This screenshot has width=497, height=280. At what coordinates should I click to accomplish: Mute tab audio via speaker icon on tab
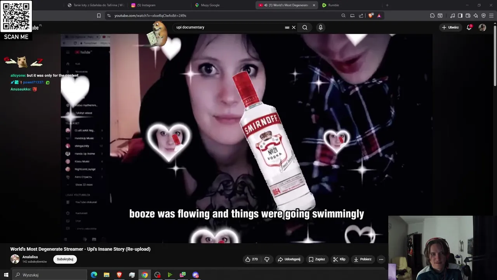[266, 5]
